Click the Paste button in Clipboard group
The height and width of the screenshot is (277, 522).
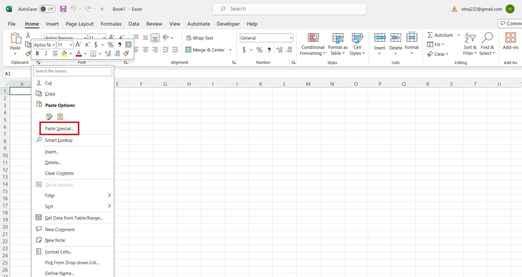point(15,44)
